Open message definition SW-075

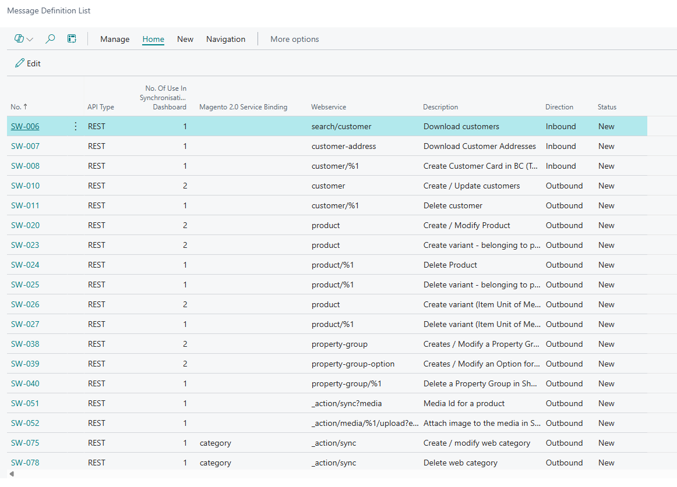click(x=25, y=443)
